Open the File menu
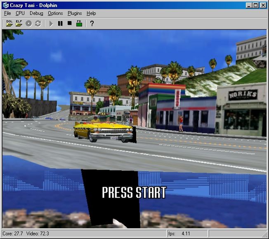The width and height of the screenshot is (269, 239). pos(7,13)
